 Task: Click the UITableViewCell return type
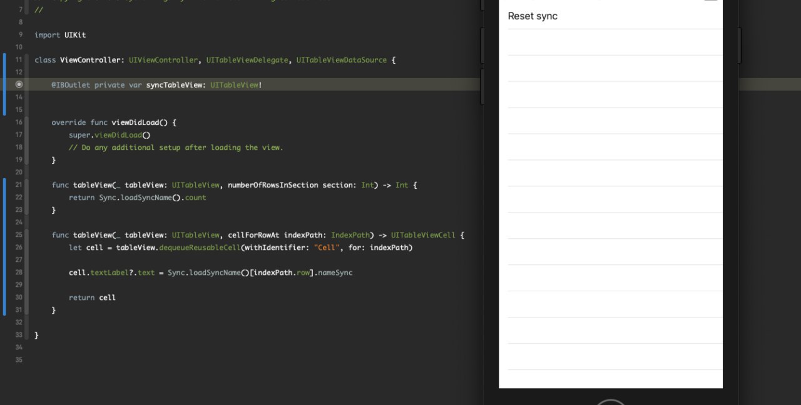click(424, 235)
